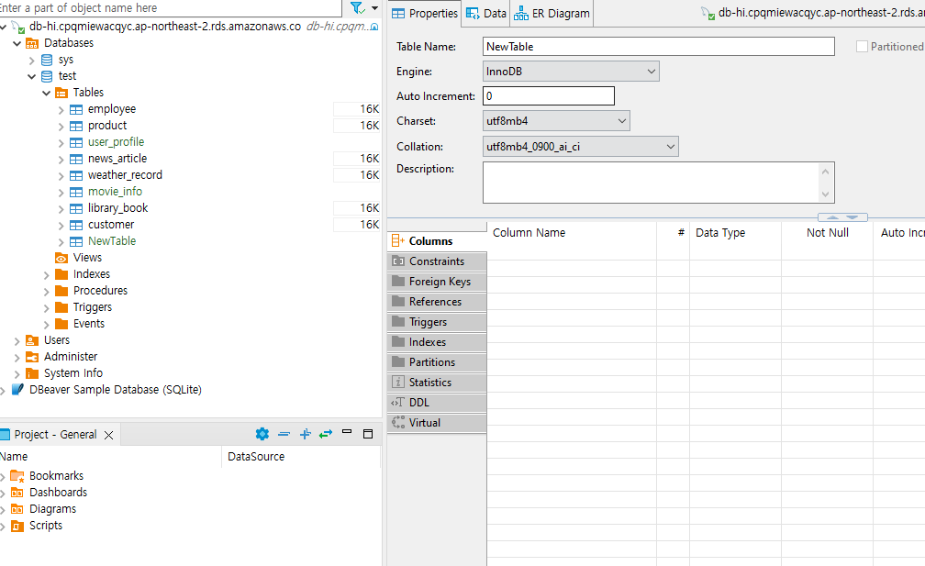Maximize the Project panel
The image size is (925, 566).
tap(368, 434)
